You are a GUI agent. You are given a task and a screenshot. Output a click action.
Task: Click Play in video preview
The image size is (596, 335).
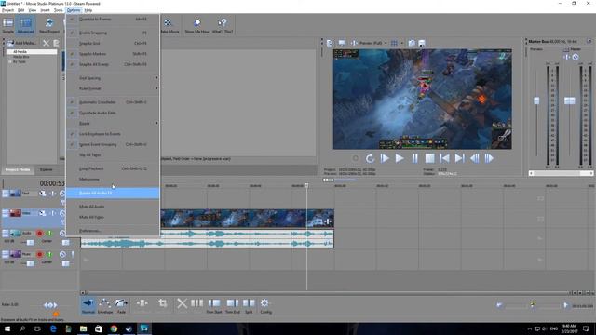(400, 158)
